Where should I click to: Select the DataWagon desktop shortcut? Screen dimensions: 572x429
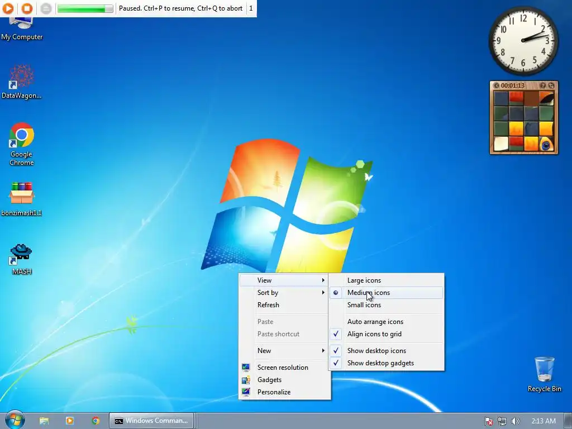pyautogui.click(x=21, y=82)
